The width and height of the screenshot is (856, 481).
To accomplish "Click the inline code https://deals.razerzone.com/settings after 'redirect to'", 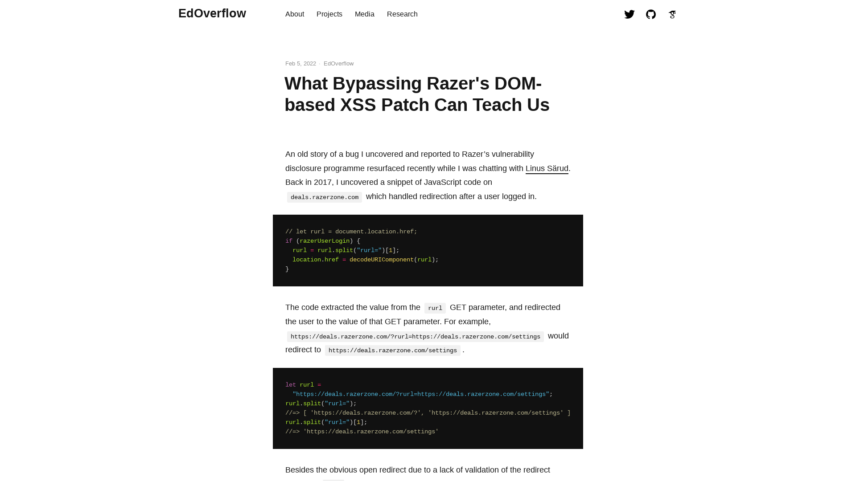I will (x=393, y=351).
